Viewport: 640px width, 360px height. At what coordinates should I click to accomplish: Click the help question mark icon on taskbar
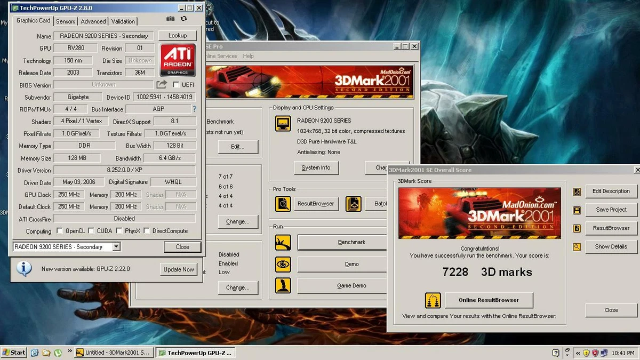coord(556,353)
